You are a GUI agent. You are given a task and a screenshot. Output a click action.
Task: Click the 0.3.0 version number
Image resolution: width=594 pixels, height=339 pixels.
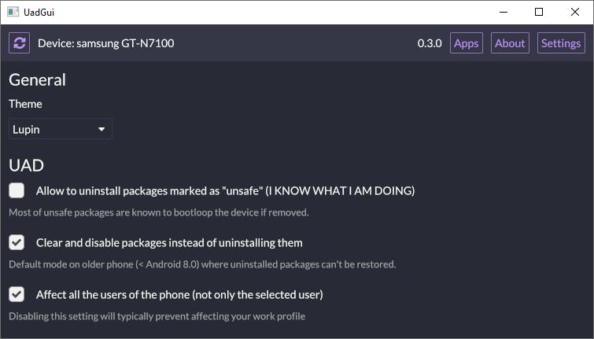pyautogui.click(x=430, y=43)
